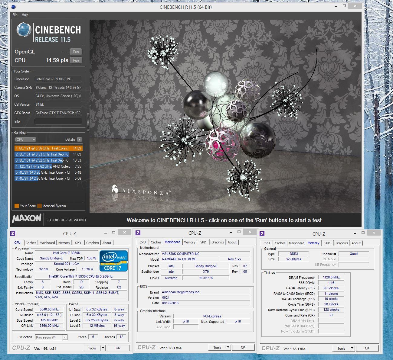The image size is (393, 360).
Task: Open the Processor #1 selection dropdown
Action: 51,337
